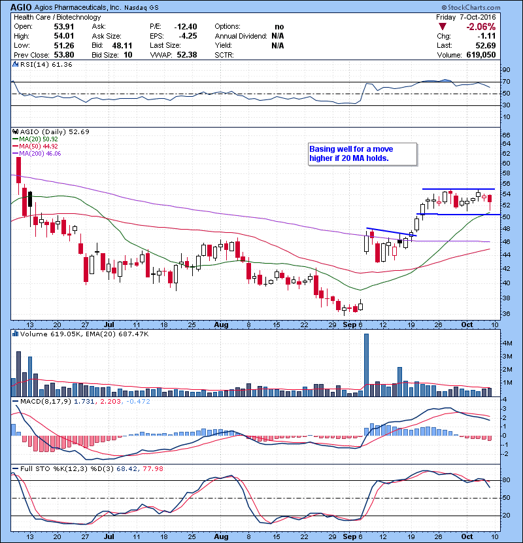Click the green MA(20) legend line marker
Image resolution: width=523 pixels, height=543 pixels.
click(15, 139)
